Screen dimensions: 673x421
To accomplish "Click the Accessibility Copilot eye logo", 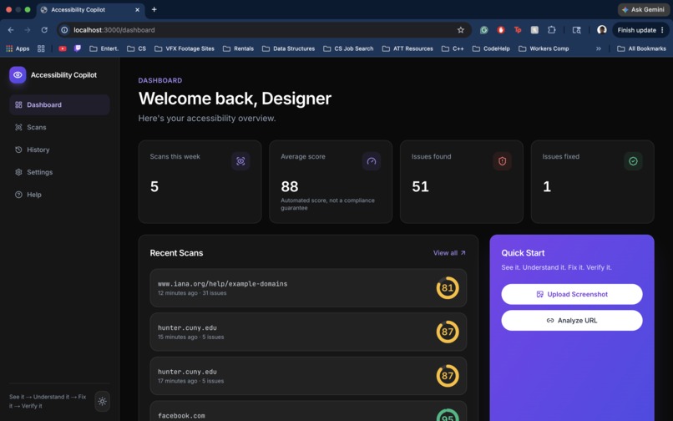I will tap(18, 74).
